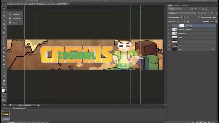Select the Rectangular Marquee tool
This screenshot has height=123, width=219.
4,13
